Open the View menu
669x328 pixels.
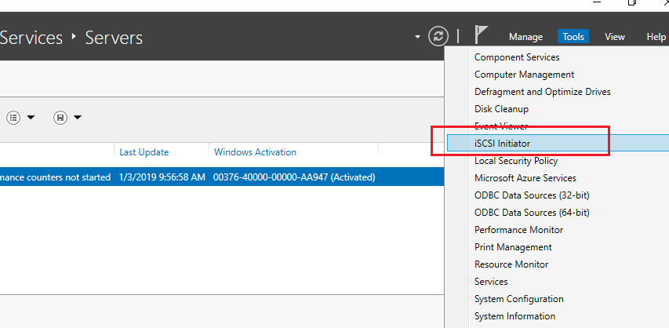[x=615, y=37]
